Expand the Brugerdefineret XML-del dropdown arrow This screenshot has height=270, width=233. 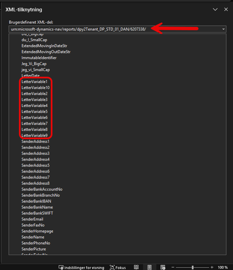point(224,29)
